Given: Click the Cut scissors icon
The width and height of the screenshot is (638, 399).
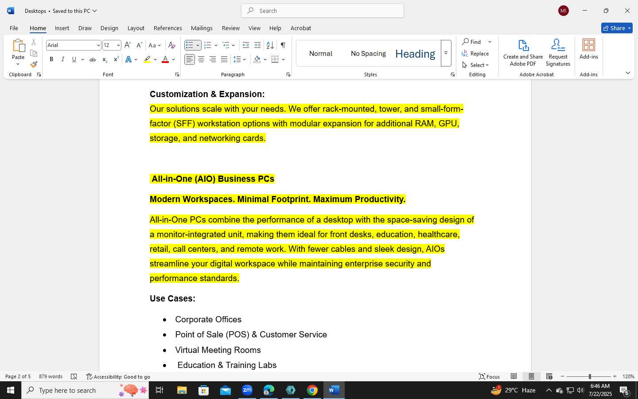Looking at the screenshot, I should coord(34,42).
